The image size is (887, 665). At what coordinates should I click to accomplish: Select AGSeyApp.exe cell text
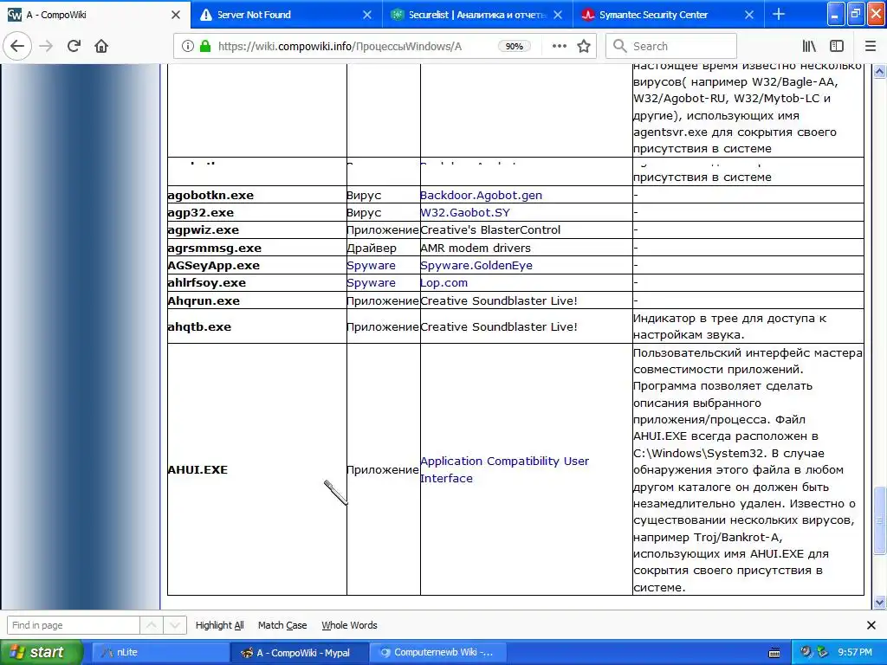click(x=214, y=265)
